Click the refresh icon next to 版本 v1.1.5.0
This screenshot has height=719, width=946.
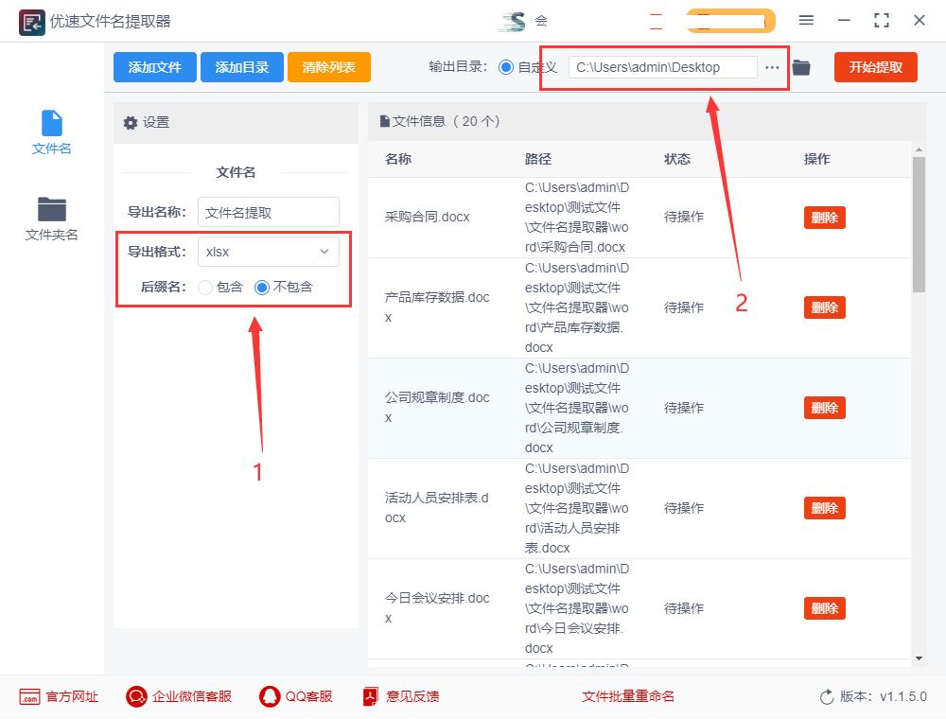pyautogui.click(x=825, y=697)
